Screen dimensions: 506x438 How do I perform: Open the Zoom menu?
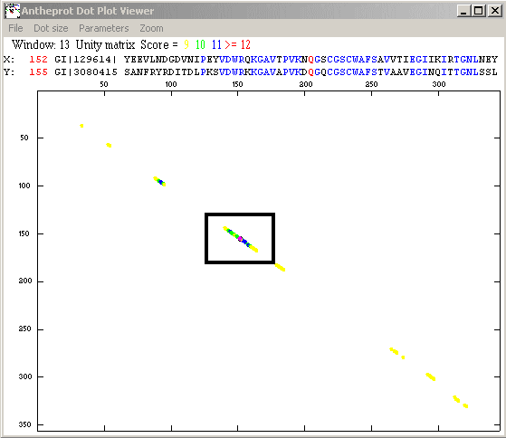(151, 28)
